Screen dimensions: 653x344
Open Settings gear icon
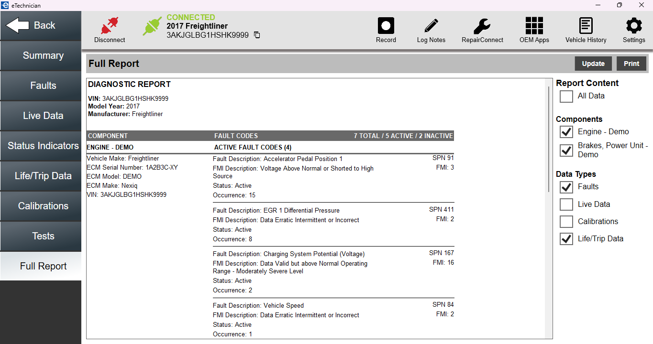coord(634,25)
